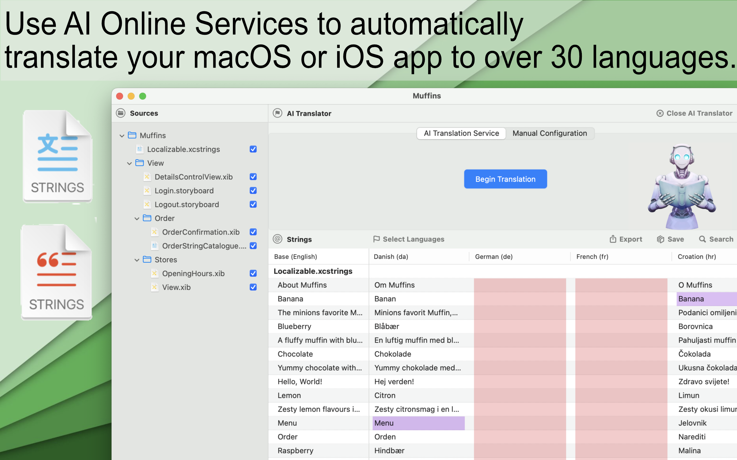Click the Begin Translation button

[505, 179]
